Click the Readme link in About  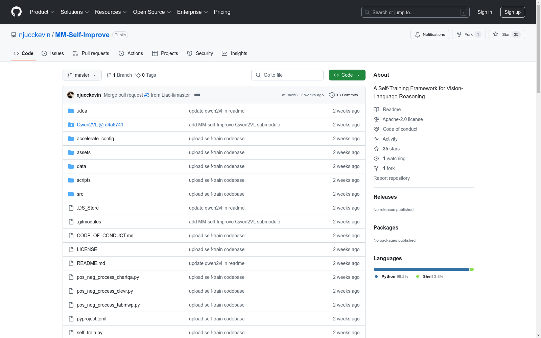(387, 110)
